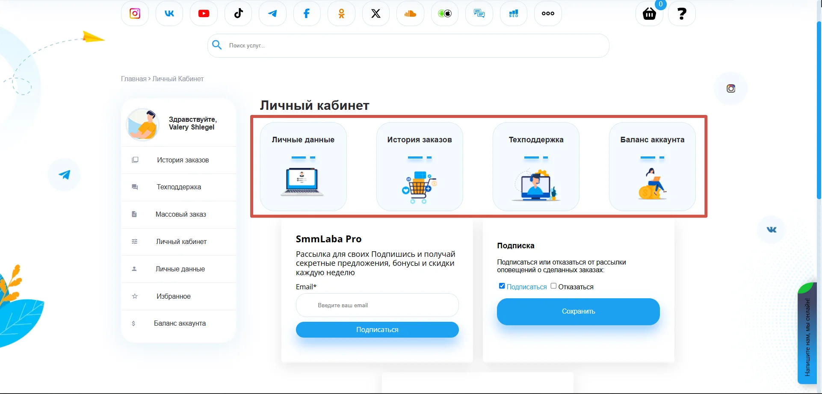
Task: Click the Подписка section heading
Action: point(516,246)
